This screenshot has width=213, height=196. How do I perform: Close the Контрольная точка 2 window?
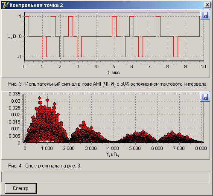[207, 5]
